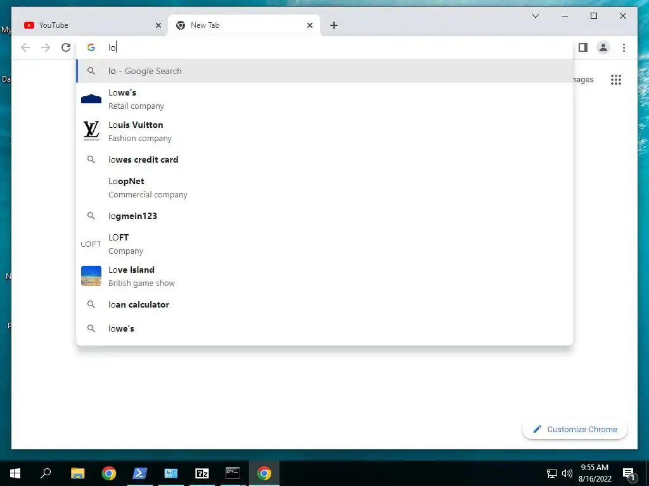
Task: Open the volume tray icon
Action: [567, 473]
